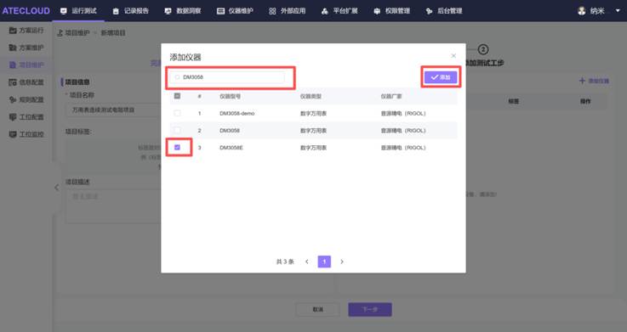This screenshot has height=332, width=627.
Task: Click the ATECLOUD logo
Action: click(26, 11)
